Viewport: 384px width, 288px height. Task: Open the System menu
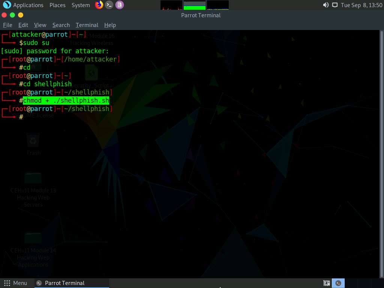coord(81,5)
